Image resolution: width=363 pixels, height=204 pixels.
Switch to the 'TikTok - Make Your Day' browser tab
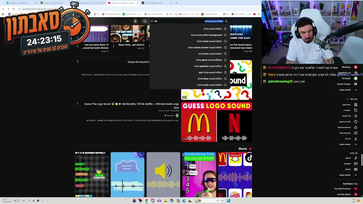coord(157,3)
